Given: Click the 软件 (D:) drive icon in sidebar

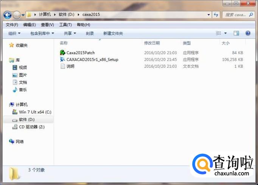Looking at the screenshot, I should pyautogui.click(x=15, y=120).
